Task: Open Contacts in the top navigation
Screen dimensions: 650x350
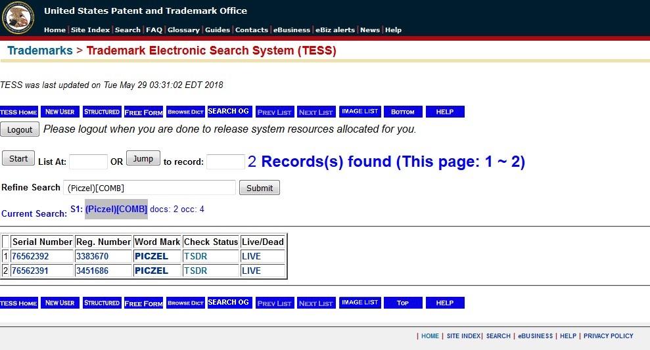Action: 252,30
